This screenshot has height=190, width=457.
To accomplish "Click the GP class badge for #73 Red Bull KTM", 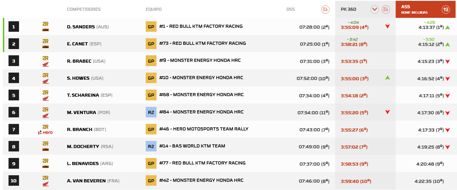I will [151, 44].
